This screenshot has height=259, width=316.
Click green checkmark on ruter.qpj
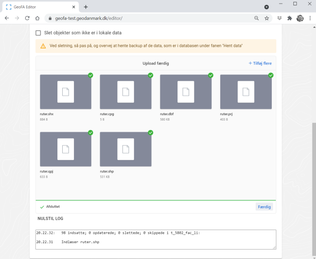(90, 133)
